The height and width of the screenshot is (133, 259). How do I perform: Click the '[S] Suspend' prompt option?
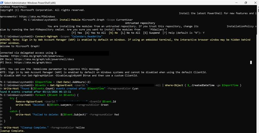151,33
